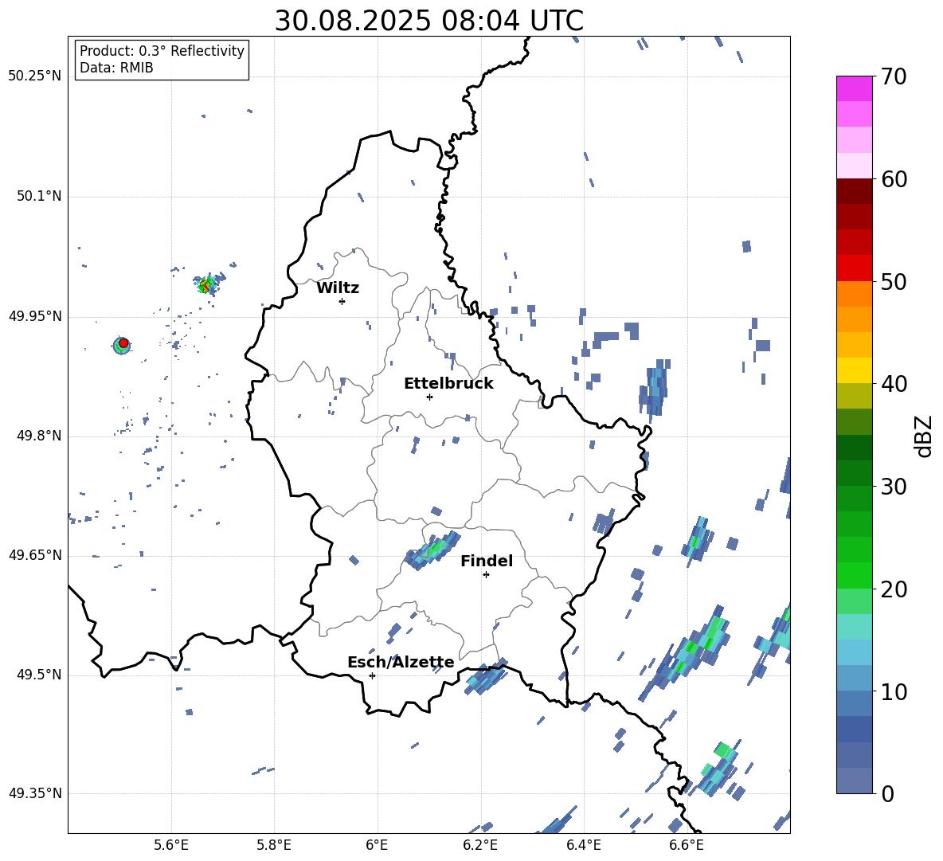This screenshot has height=861, width=943.
Task: Pick the light blue swatch between 10 and 20
Action: pyautogui.click(x=854, y=652)
